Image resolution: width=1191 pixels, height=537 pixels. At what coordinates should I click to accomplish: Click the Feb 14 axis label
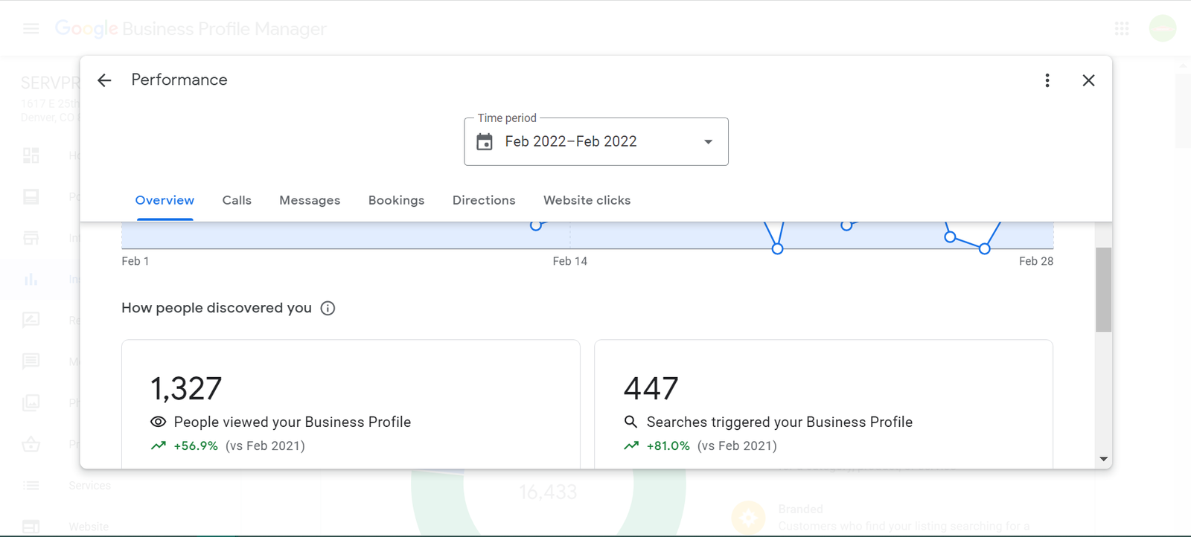(569, 261)
